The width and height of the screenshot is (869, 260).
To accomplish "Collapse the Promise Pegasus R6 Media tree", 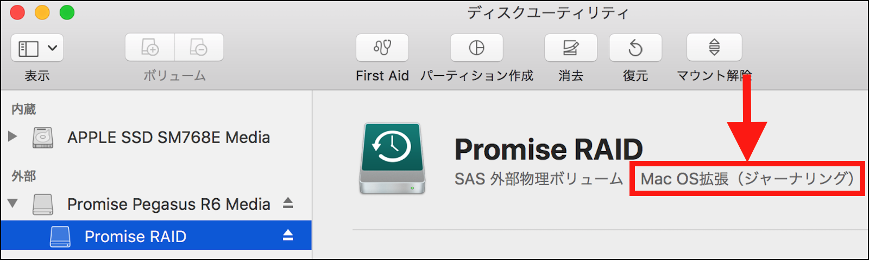I will [x=12, y=204].
